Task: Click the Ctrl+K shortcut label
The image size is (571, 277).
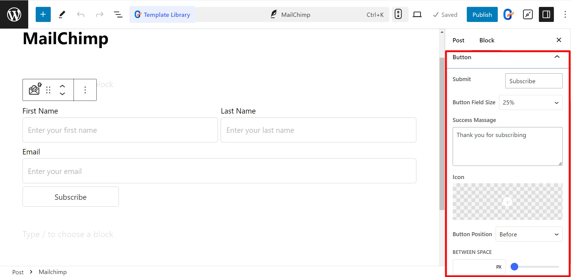Action: (x=375, y=15)
